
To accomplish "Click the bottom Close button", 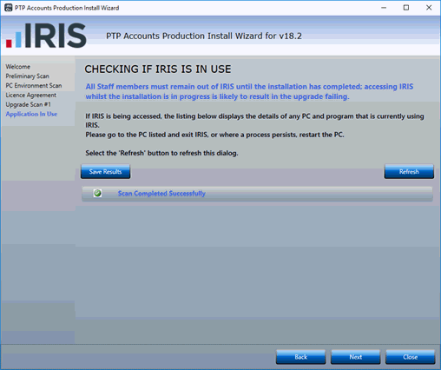I will [x=411, y=357].
